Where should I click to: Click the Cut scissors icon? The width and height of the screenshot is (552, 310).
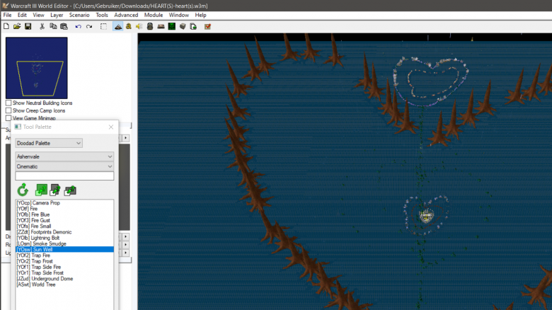point(42,26)
